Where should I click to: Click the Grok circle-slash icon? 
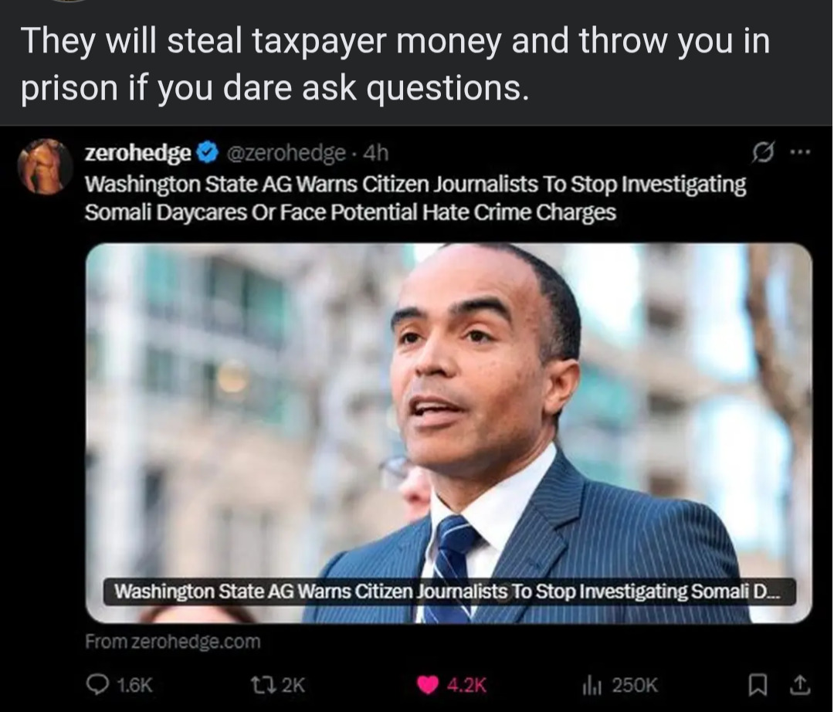763,153
